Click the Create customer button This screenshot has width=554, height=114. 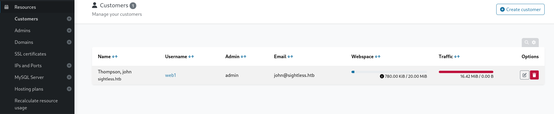tap(520, 9)
